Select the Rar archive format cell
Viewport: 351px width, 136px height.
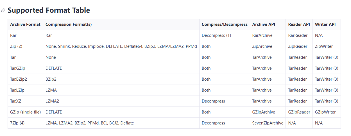click(x=13, y=35)
